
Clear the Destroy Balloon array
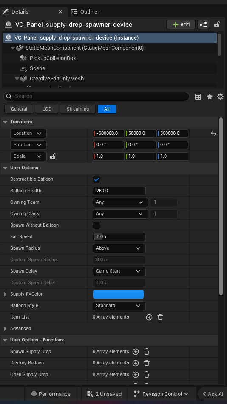click(147, 363)
